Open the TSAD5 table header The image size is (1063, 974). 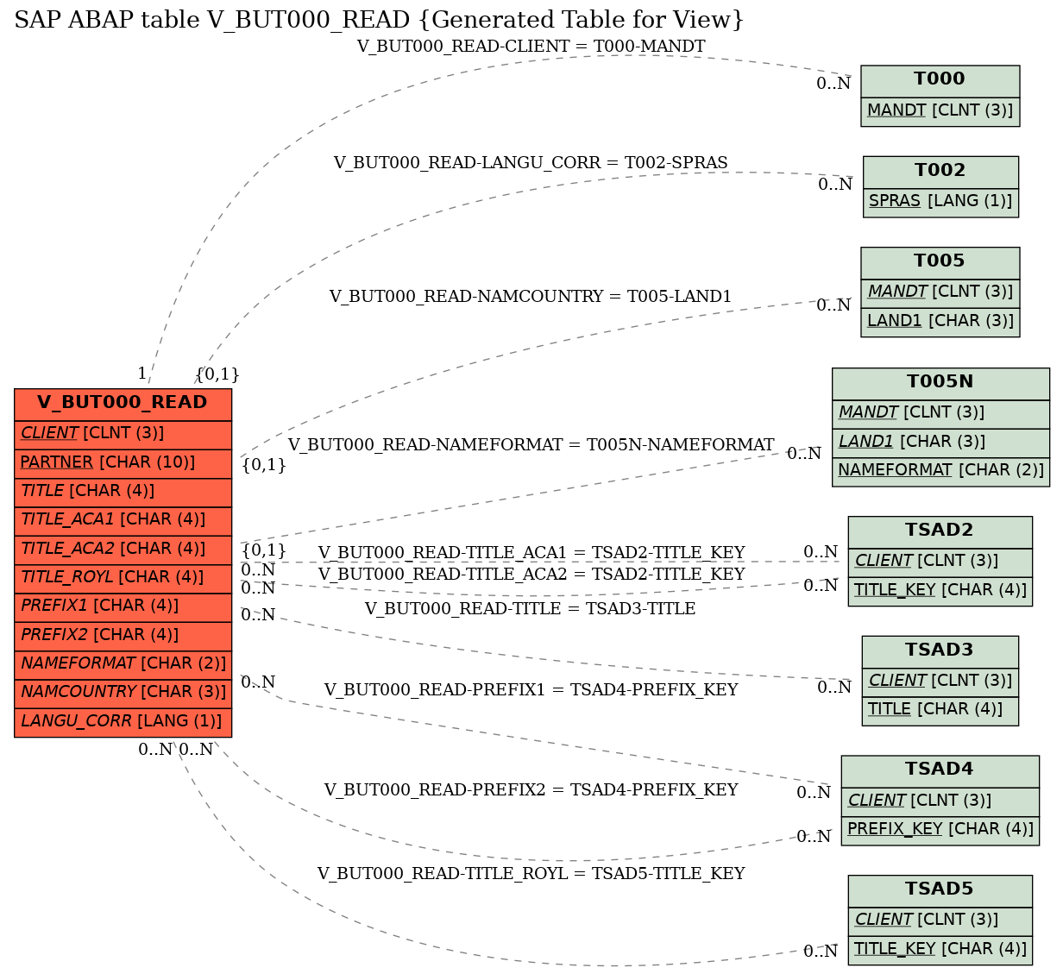(940, 890)
